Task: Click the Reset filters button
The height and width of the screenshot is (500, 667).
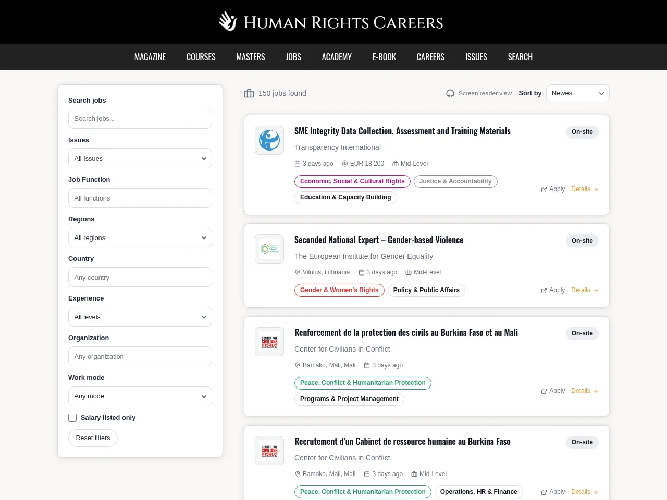Action: (93, 438)
